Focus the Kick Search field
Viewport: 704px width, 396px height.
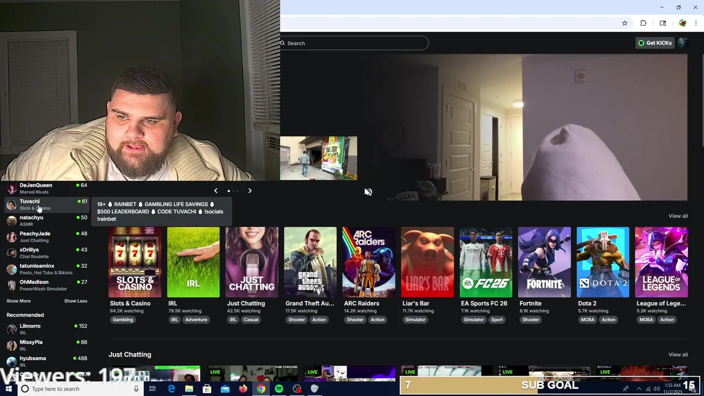(x=354, y=43)
